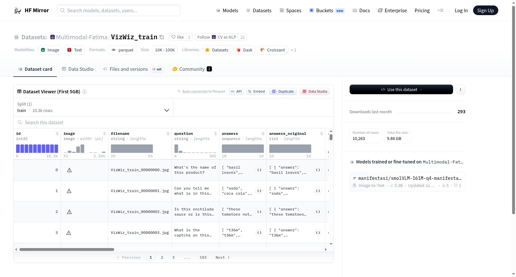Open Enterprise in the top navigation

point(392,11)
